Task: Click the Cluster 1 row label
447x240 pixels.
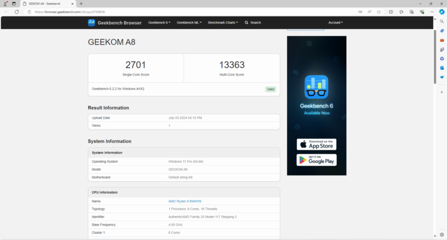Action: pyautogui.click(x=98, y=233)
